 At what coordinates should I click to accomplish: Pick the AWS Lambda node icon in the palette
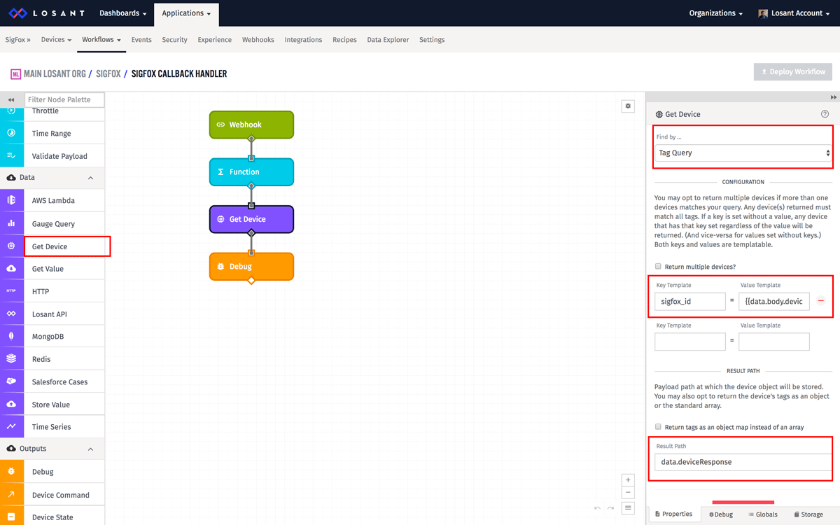(x=11, y=201)
